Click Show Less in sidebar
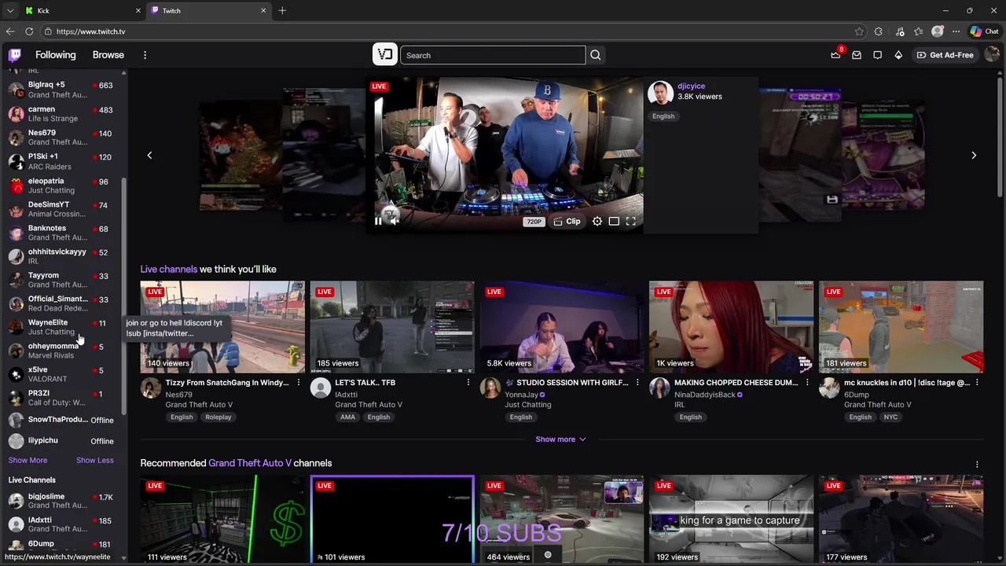This screenshot has width=1006, height=566. [94, 460]
